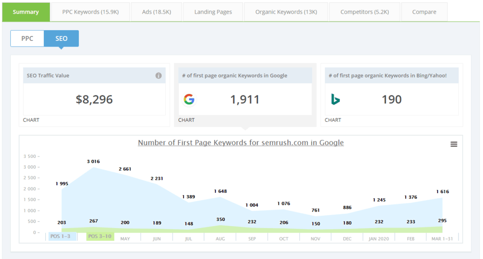
Task: Click the 1 004 data label
Action: point(252,205)
